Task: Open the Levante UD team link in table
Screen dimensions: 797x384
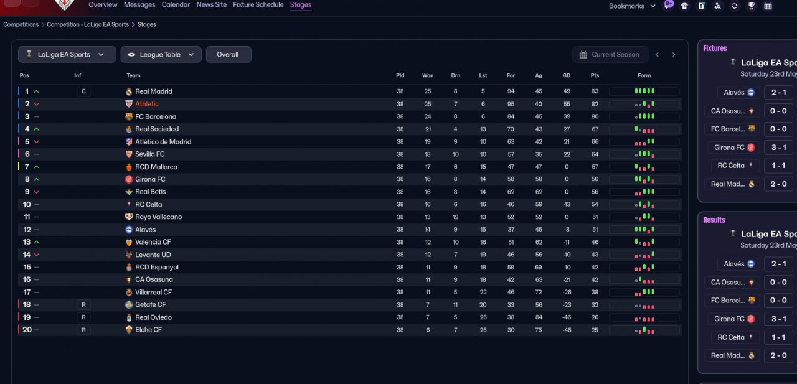Action: [x=153, y=255]
